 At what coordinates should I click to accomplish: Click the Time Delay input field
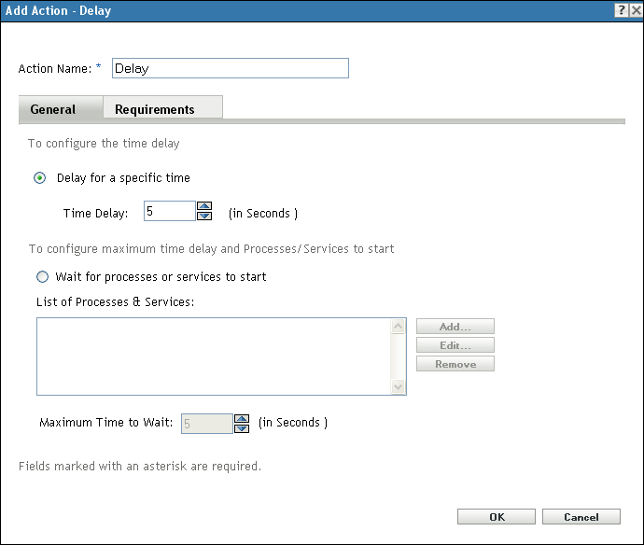click(x=170, y=211)
